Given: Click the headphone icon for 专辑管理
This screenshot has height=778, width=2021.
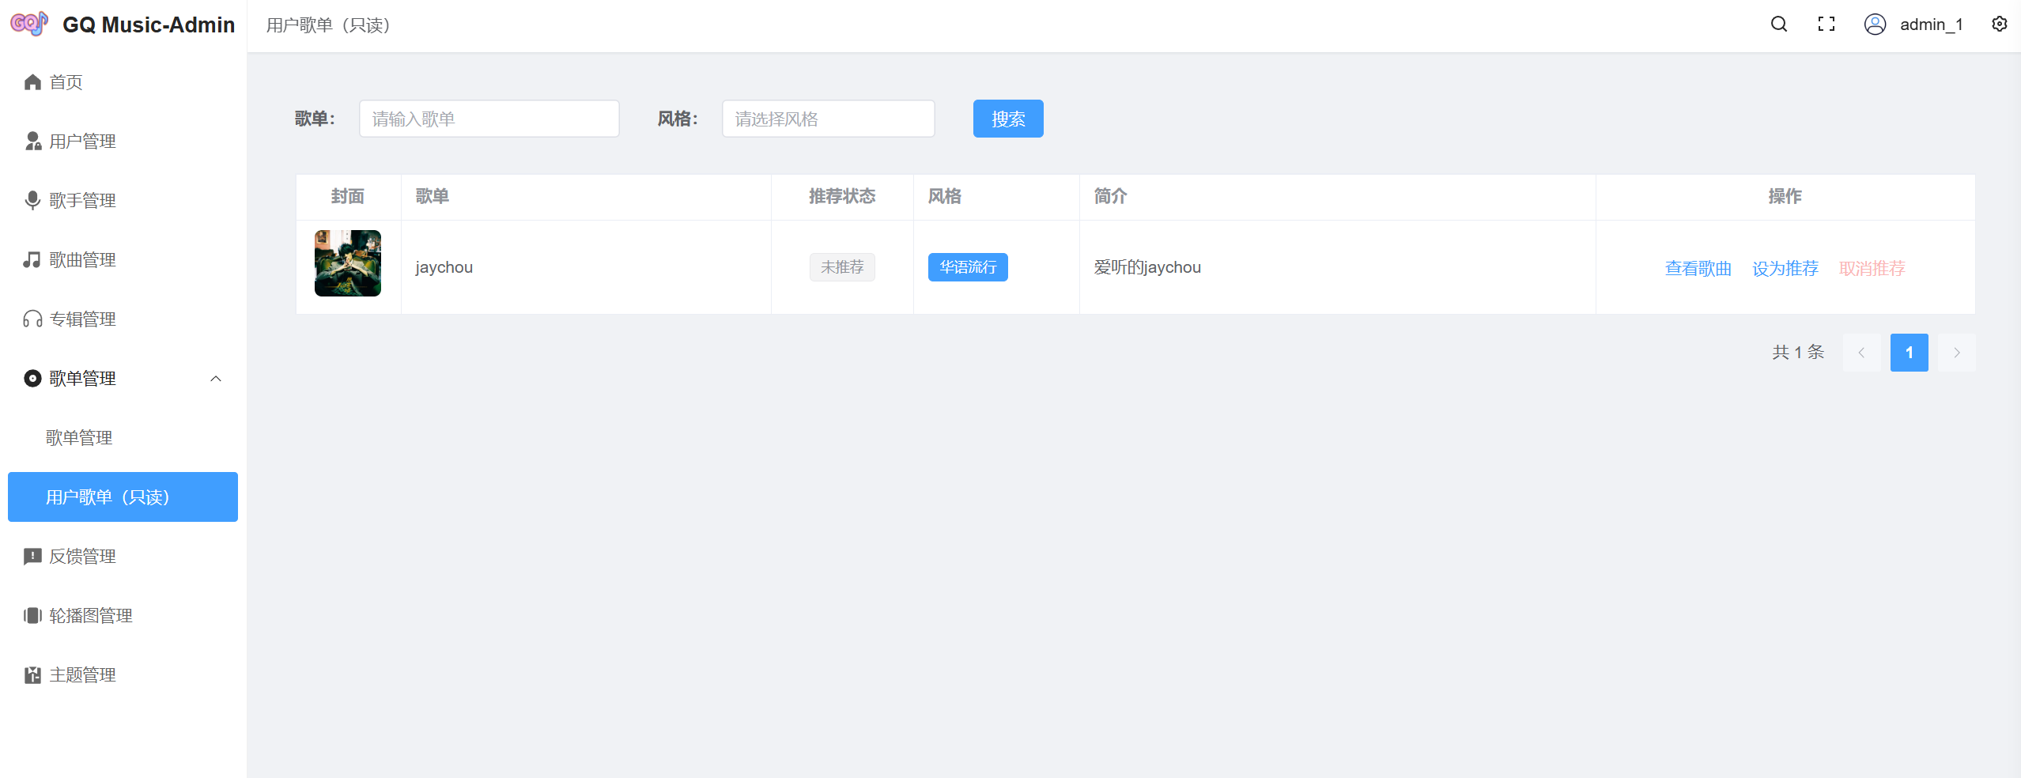Looking at the screenshot, I should click(32, 319).
